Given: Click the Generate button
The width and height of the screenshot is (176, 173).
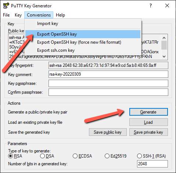Looking at the screenshot, I should 148,112.
